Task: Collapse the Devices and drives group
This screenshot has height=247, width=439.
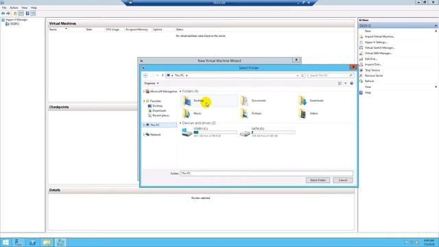Action: click(180, 123)
